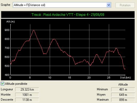Click the Minimum altitude field 461 m

(x=123, y=90)
